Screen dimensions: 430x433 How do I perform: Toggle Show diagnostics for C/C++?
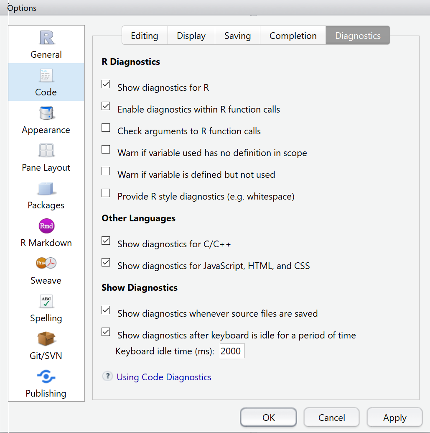pos(106,241)
